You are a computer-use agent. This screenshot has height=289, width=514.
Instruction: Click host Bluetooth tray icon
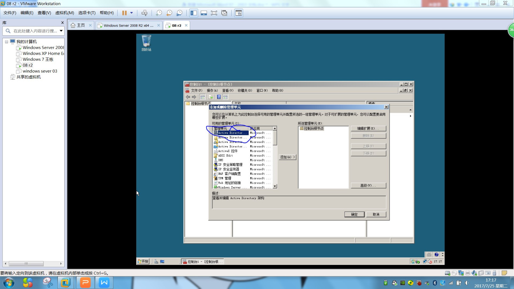(x=435, y=283)
